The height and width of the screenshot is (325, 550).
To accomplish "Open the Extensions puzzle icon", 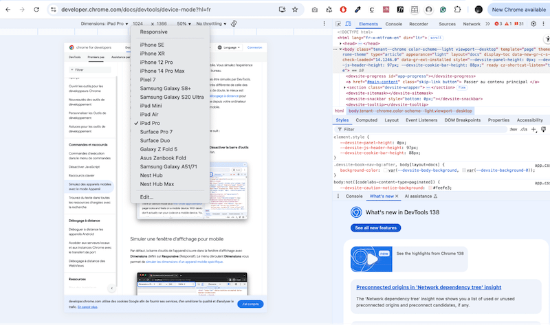I will pos(457,10).
